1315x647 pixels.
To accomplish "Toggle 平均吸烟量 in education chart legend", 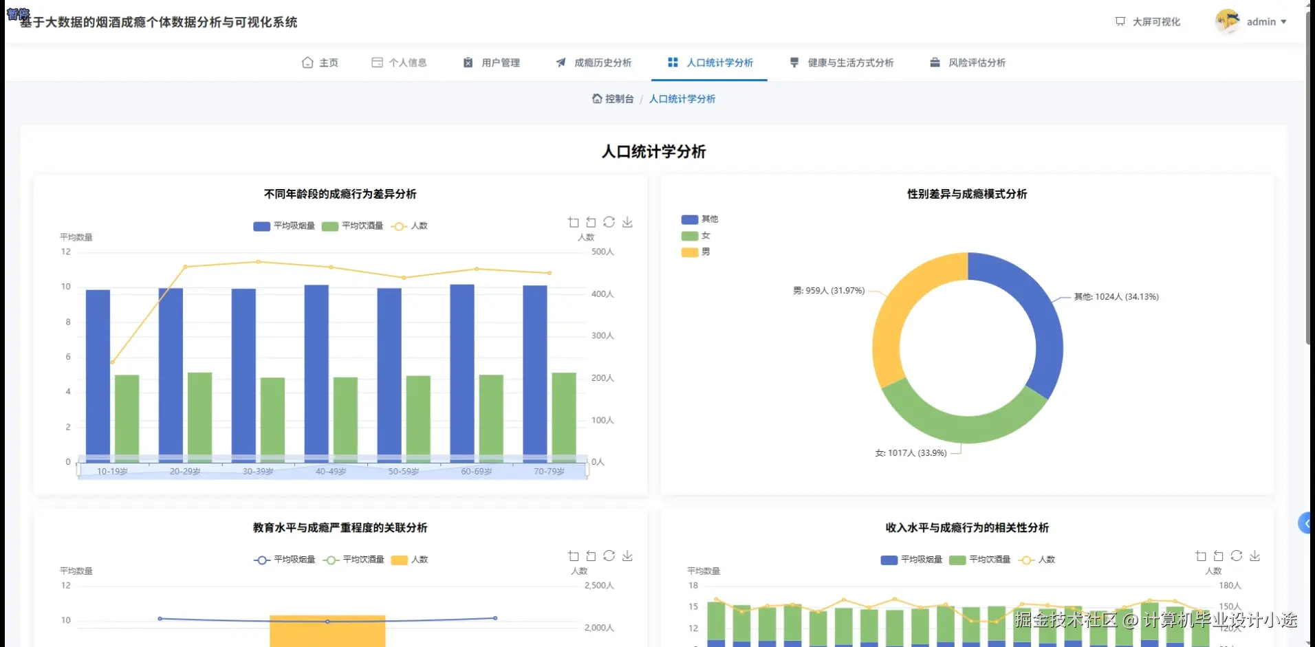I will (x=284, y=560).
